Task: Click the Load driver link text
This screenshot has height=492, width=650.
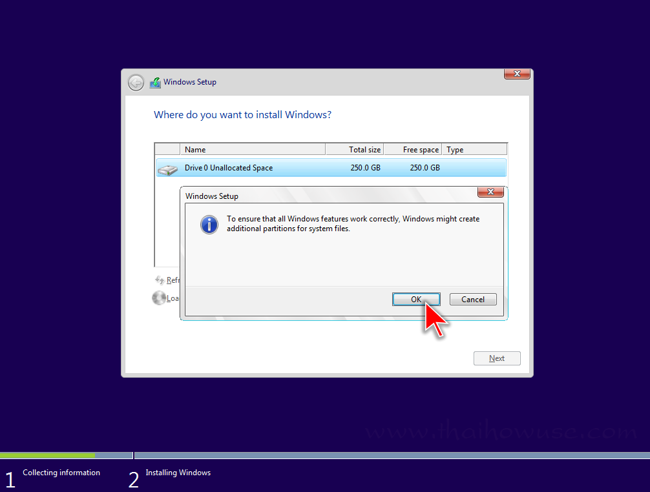Action: (x=173, y=298)
